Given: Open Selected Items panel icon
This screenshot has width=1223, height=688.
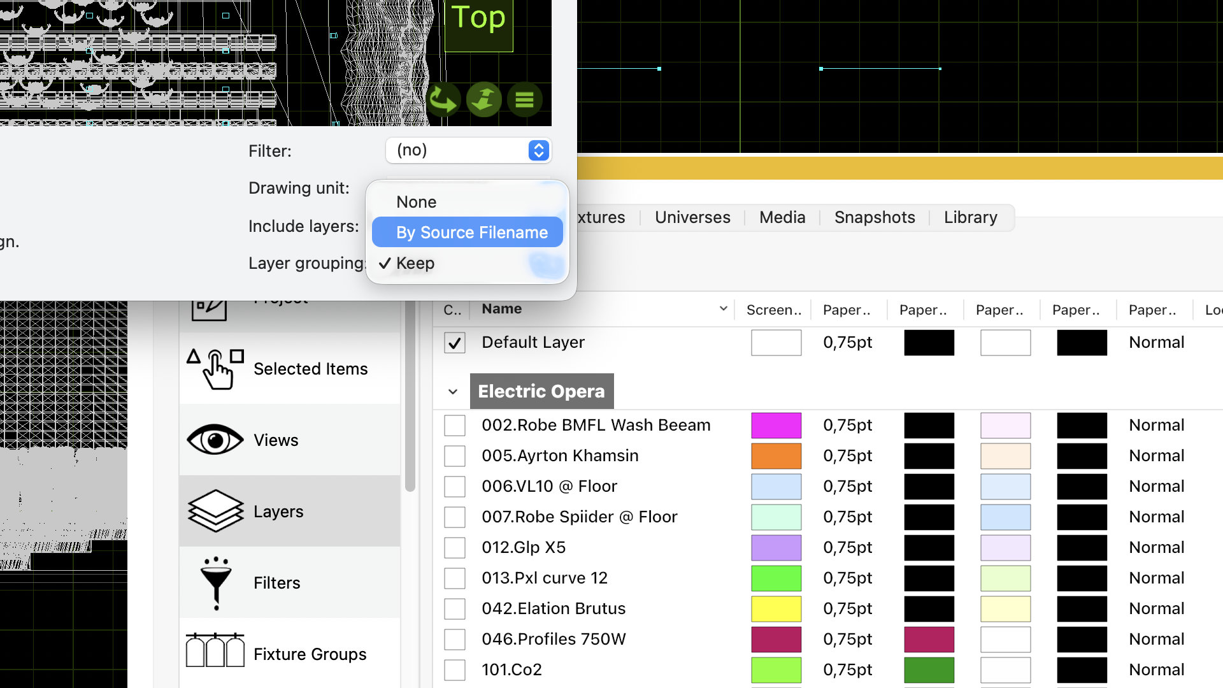Looking at the screenshot, I should (215, 369).
